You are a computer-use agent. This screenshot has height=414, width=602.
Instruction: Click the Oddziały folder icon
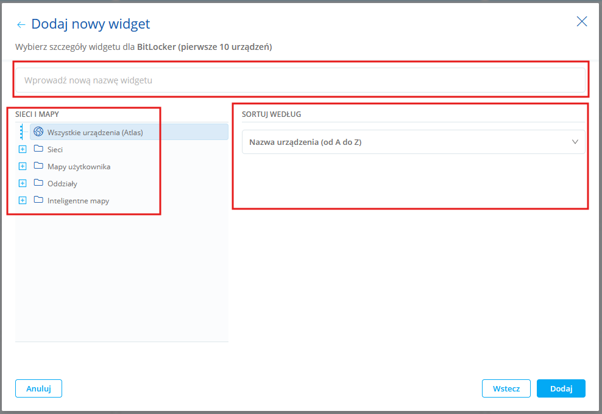(38, 183)
